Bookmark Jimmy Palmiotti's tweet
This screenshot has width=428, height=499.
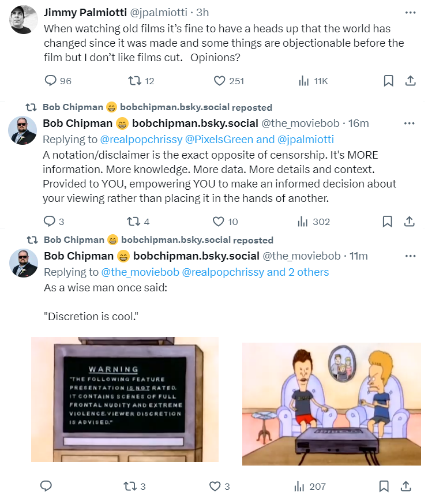point(388,81)
